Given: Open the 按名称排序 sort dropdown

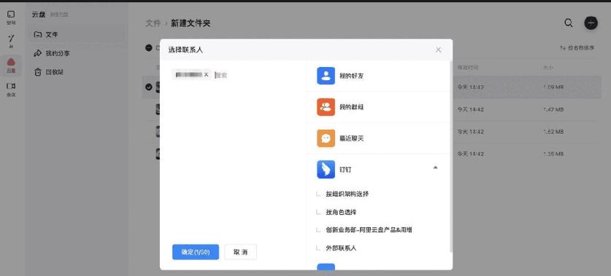Looking at the screenshot, I should [577, 48].
